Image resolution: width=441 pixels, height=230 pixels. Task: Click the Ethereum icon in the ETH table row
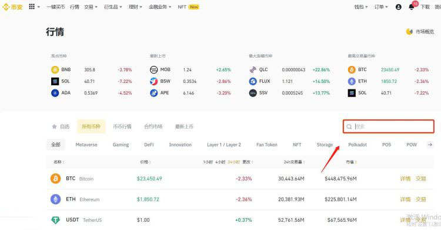tap(55, 199)
